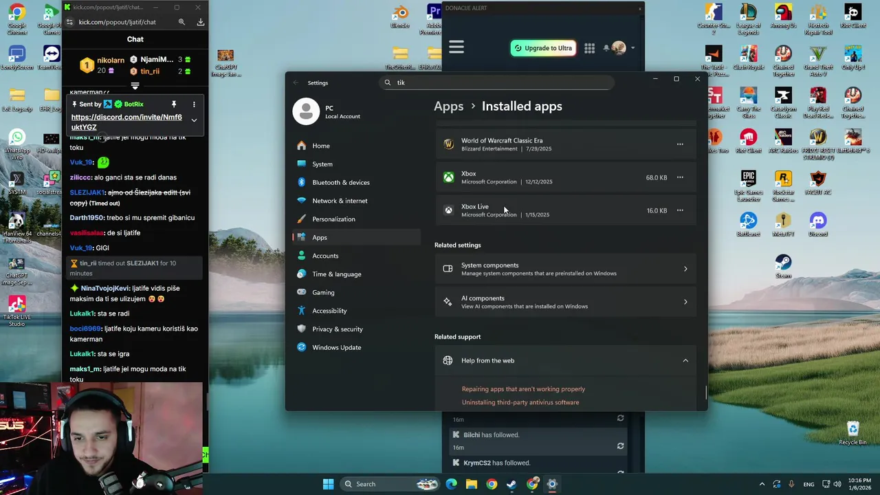Select the TikTok LIVE Studio desktop icon
The image size is (880, 495).
[16, 311]
